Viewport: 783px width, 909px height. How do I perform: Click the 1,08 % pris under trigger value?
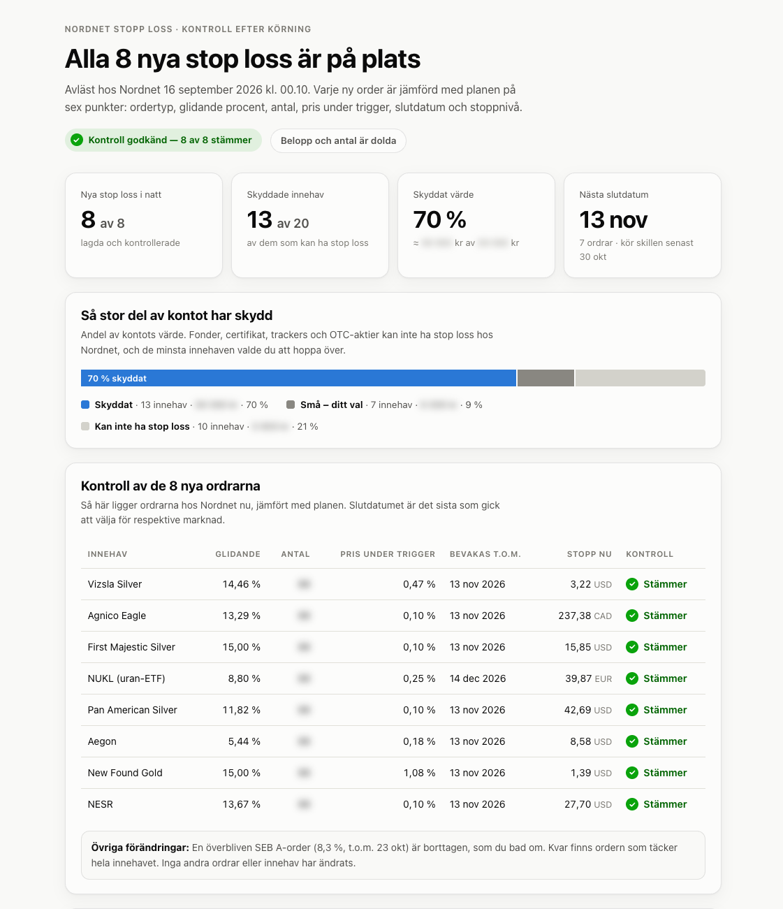[x=419, y=773]
